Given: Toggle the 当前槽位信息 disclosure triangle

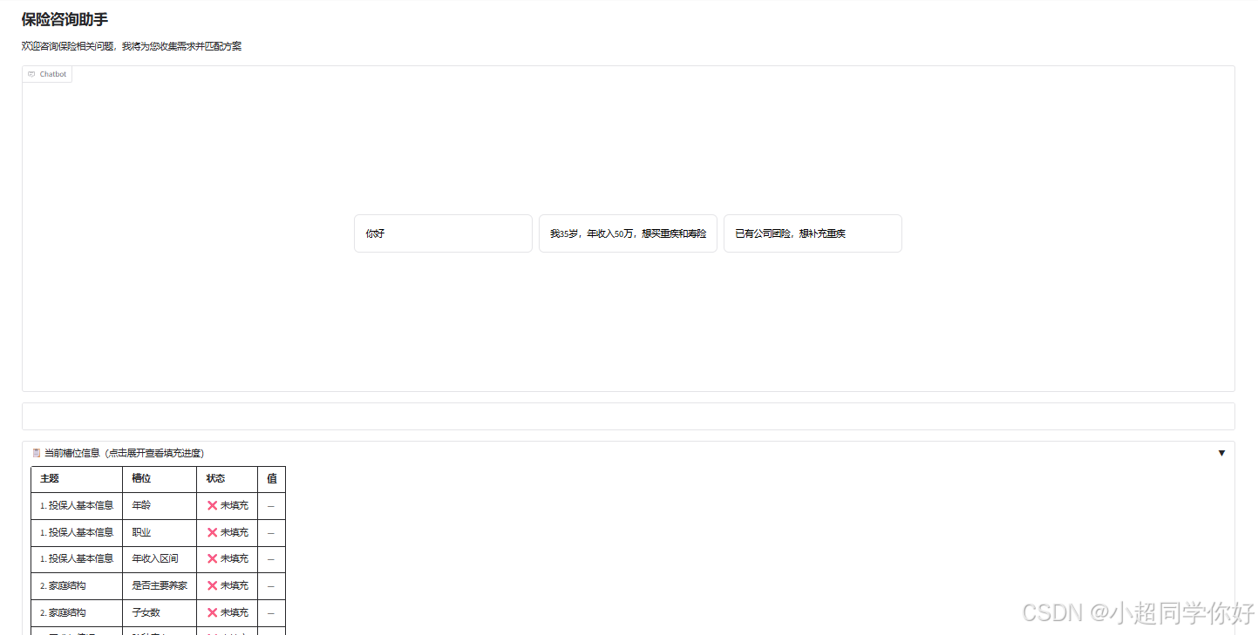Looking at the screenshot, I should [1221, 452].
